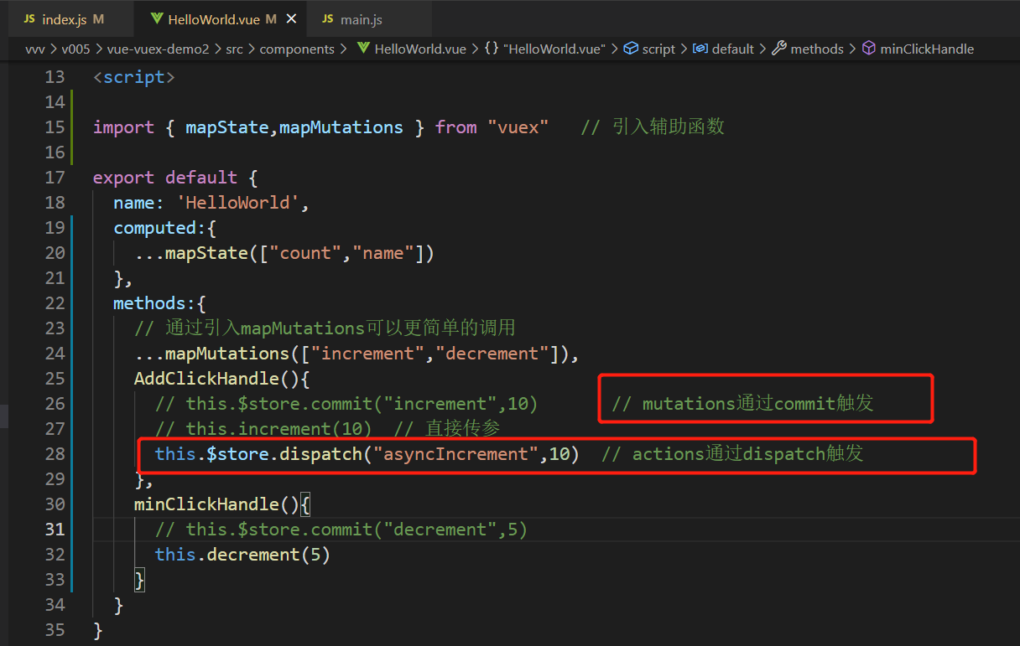
Task: Click line number 28 in the gutter
Action: point(55,454)
